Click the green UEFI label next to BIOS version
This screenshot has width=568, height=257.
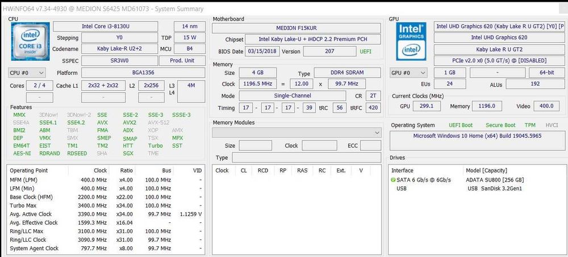365,52
